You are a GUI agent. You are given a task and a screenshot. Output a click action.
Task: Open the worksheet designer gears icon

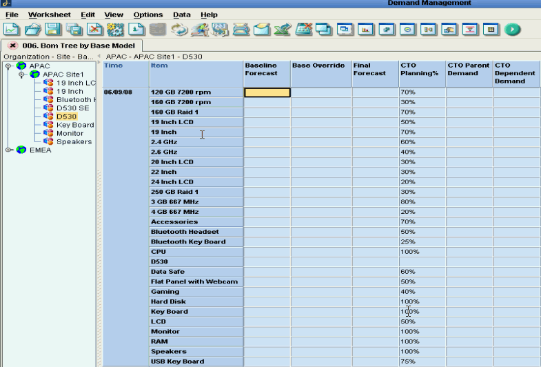[x=115, y=30]
